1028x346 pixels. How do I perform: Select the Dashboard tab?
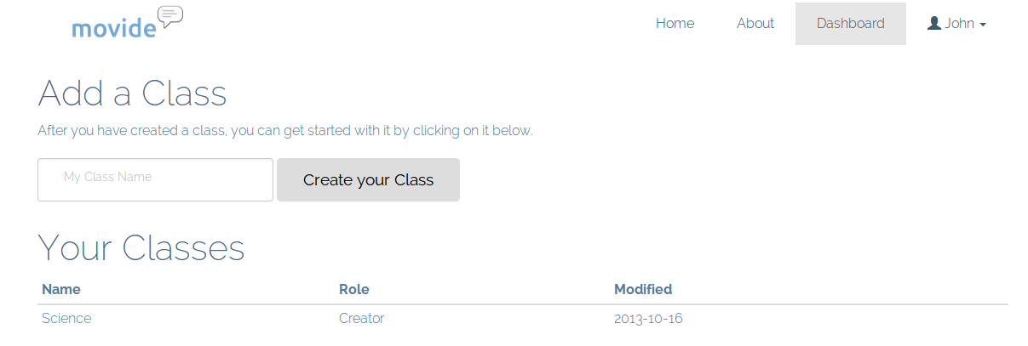pyautogui.click(x=851, y=24)
